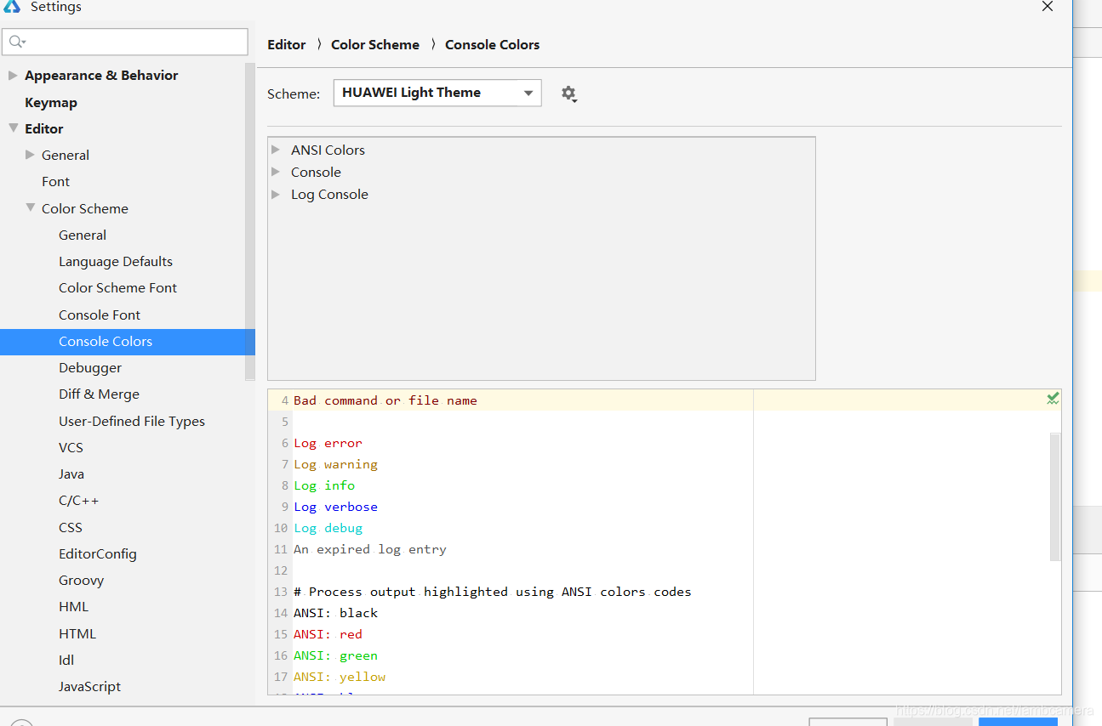Viewport: 1102px width, 726px height.
Task: Open Console Font page
Action: pyautogui.click(x=100, y=315)
